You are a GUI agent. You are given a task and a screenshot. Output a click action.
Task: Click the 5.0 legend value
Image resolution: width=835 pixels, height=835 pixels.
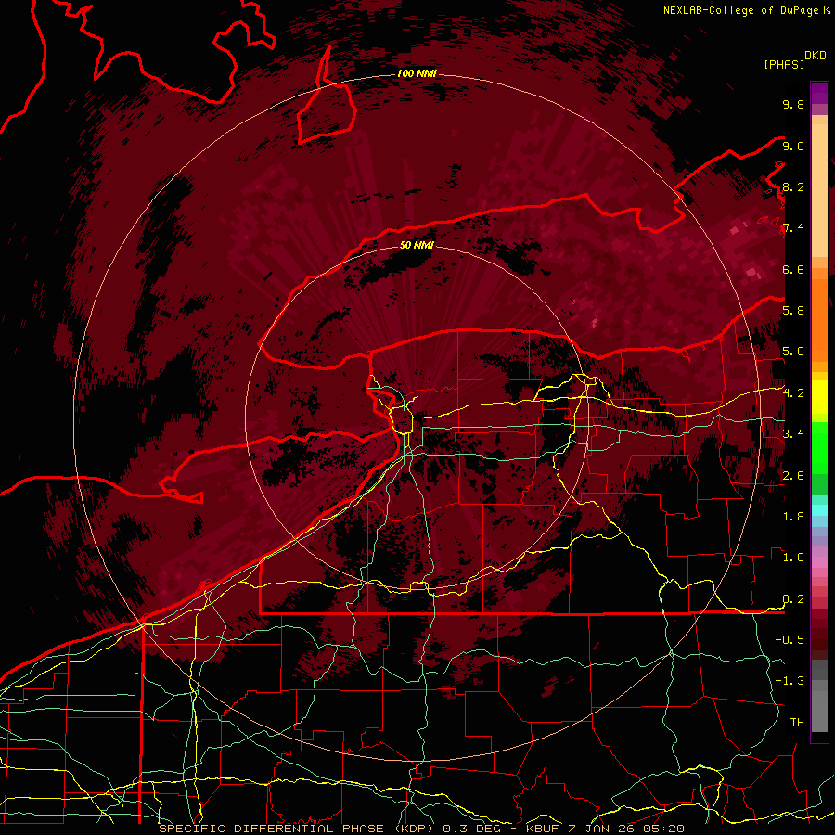point(793,352)
